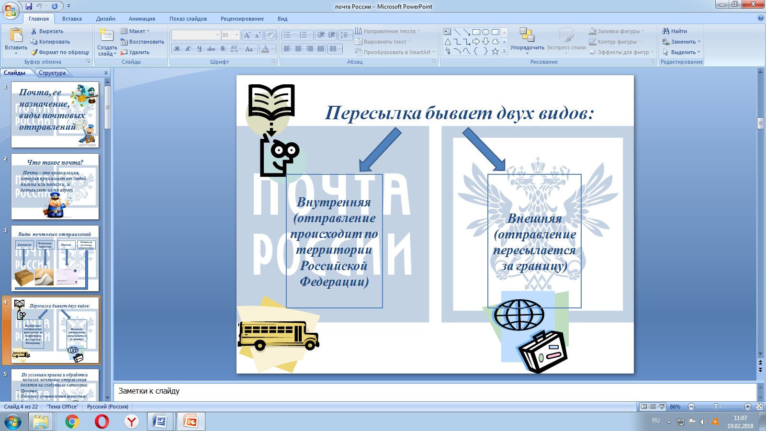Image resolution: width=766 pixels, height=431 pixels.
Task: Select the Oval shape in gallery
Action: pos(485,32)
